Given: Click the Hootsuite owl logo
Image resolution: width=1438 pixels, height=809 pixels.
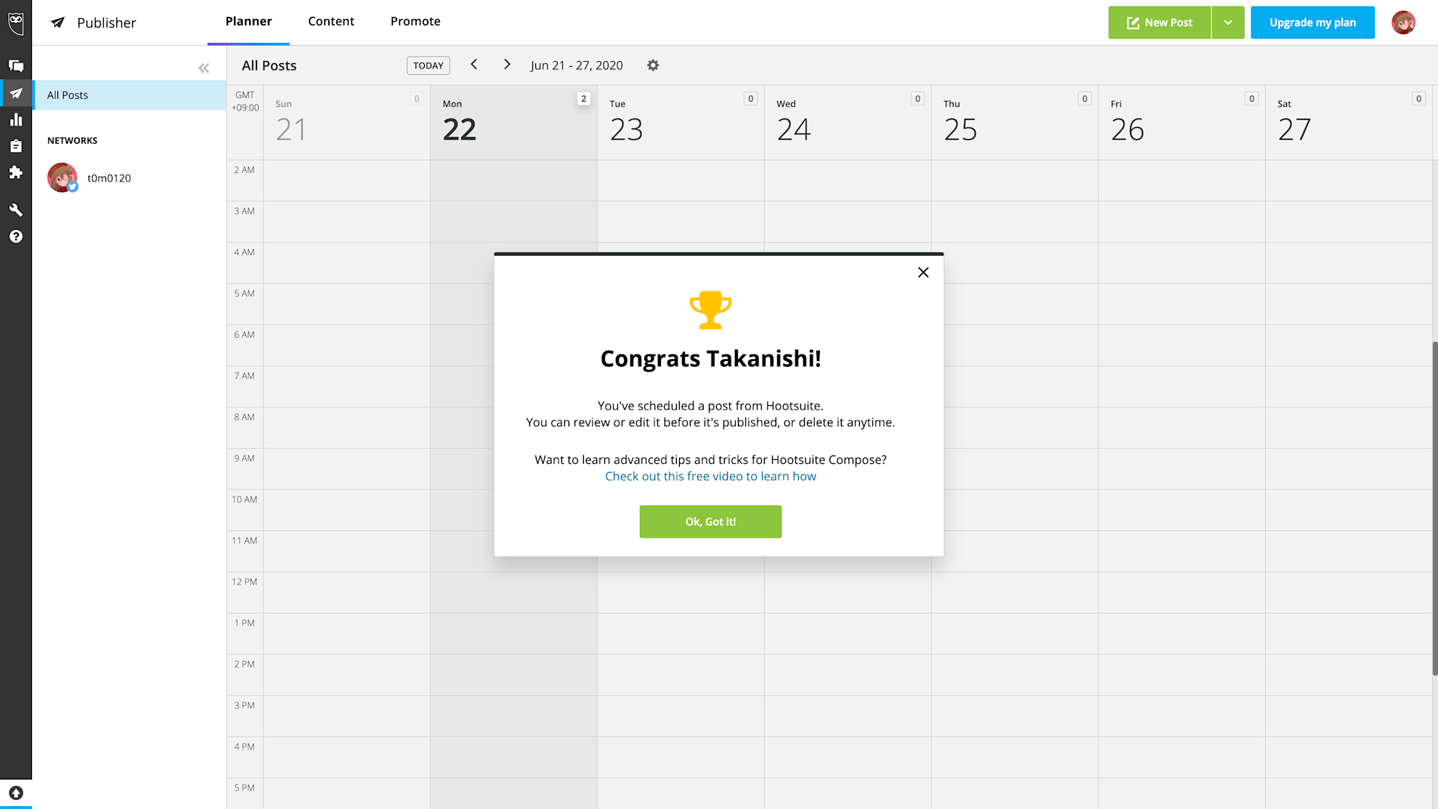Looking at the screenshot, I should pos(16,22).
